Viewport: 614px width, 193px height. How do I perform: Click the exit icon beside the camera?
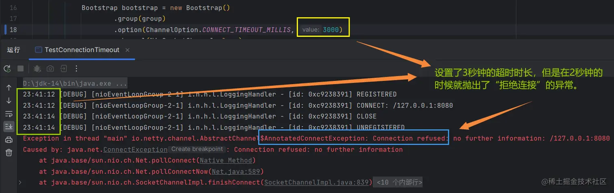64,69
